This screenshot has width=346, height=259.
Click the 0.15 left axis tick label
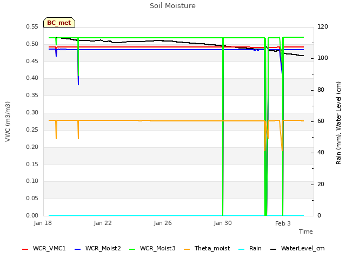click(x=32, y=164)
